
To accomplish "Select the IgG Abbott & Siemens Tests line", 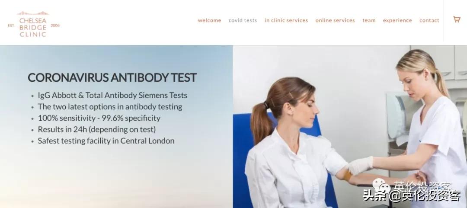I will pyautogui.click(x=112, y=96).
